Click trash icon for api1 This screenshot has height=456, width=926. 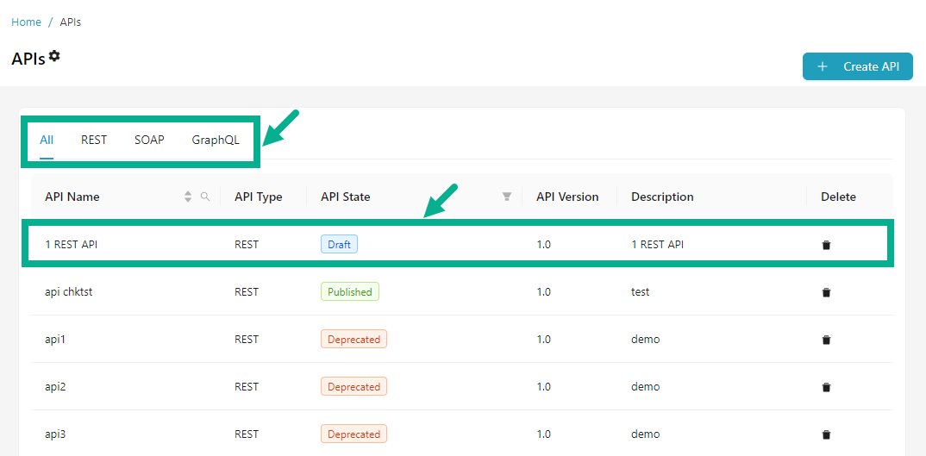pyautogui.click(x=826, y=340)
